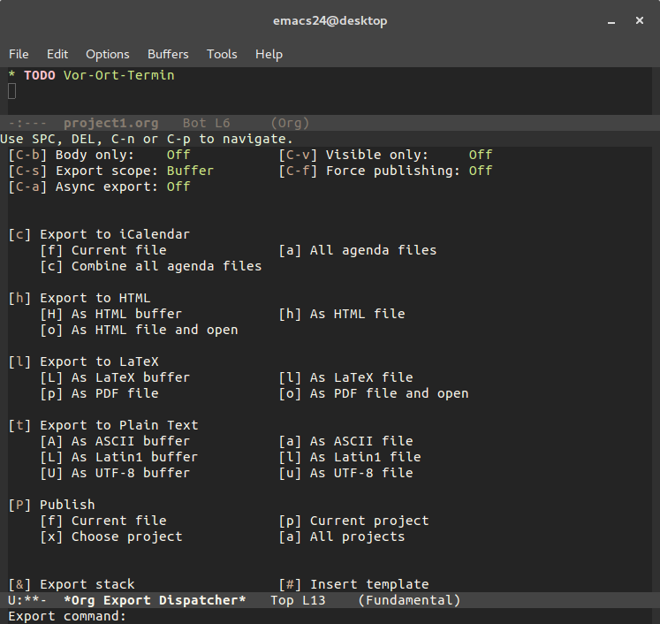The image size is (660, 624).
Task: Click the project1.org mode line
Action: (330, 123)
